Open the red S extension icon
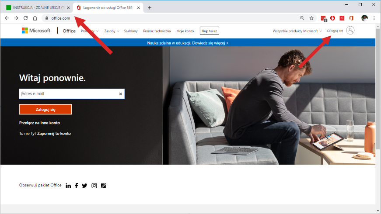This screenshot has width=381, height=214. [342, 18]
